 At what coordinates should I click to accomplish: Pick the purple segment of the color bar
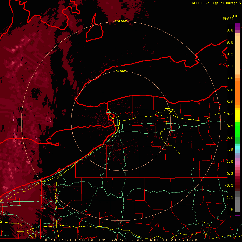(x=237, y=27)
